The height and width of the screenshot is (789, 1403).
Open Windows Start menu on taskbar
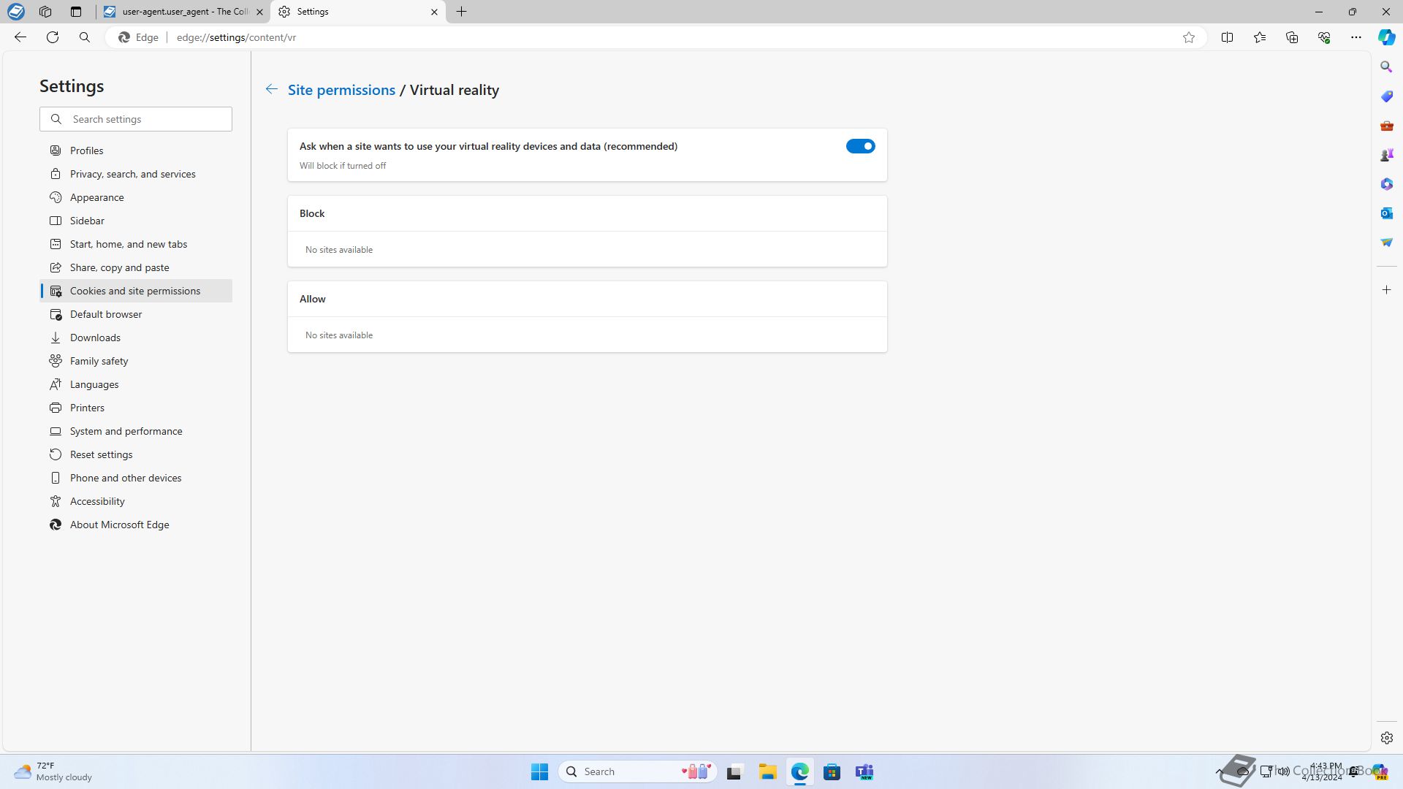coord(539,771)
